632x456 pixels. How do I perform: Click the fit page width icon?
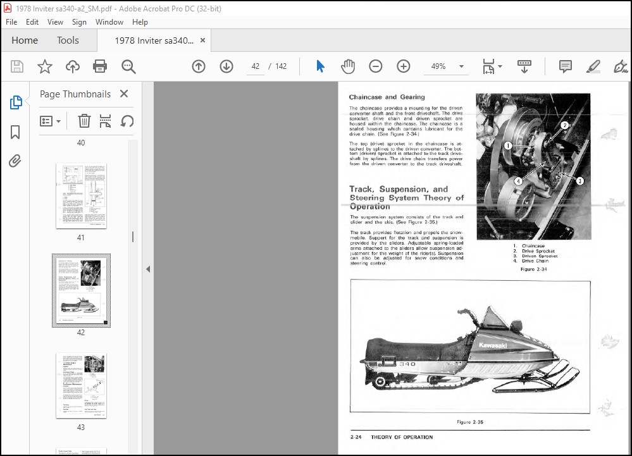488,66
